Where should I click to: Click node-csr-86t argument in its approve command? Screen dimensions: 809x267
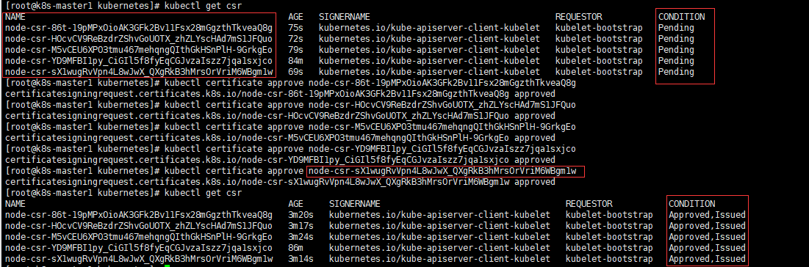point(442,83)
